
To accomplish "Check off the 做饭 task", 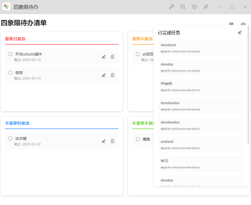I will pos(11,73).
